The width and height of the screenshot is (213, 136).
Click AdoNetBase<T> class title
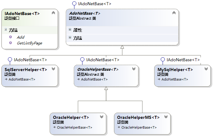[85, 13]
